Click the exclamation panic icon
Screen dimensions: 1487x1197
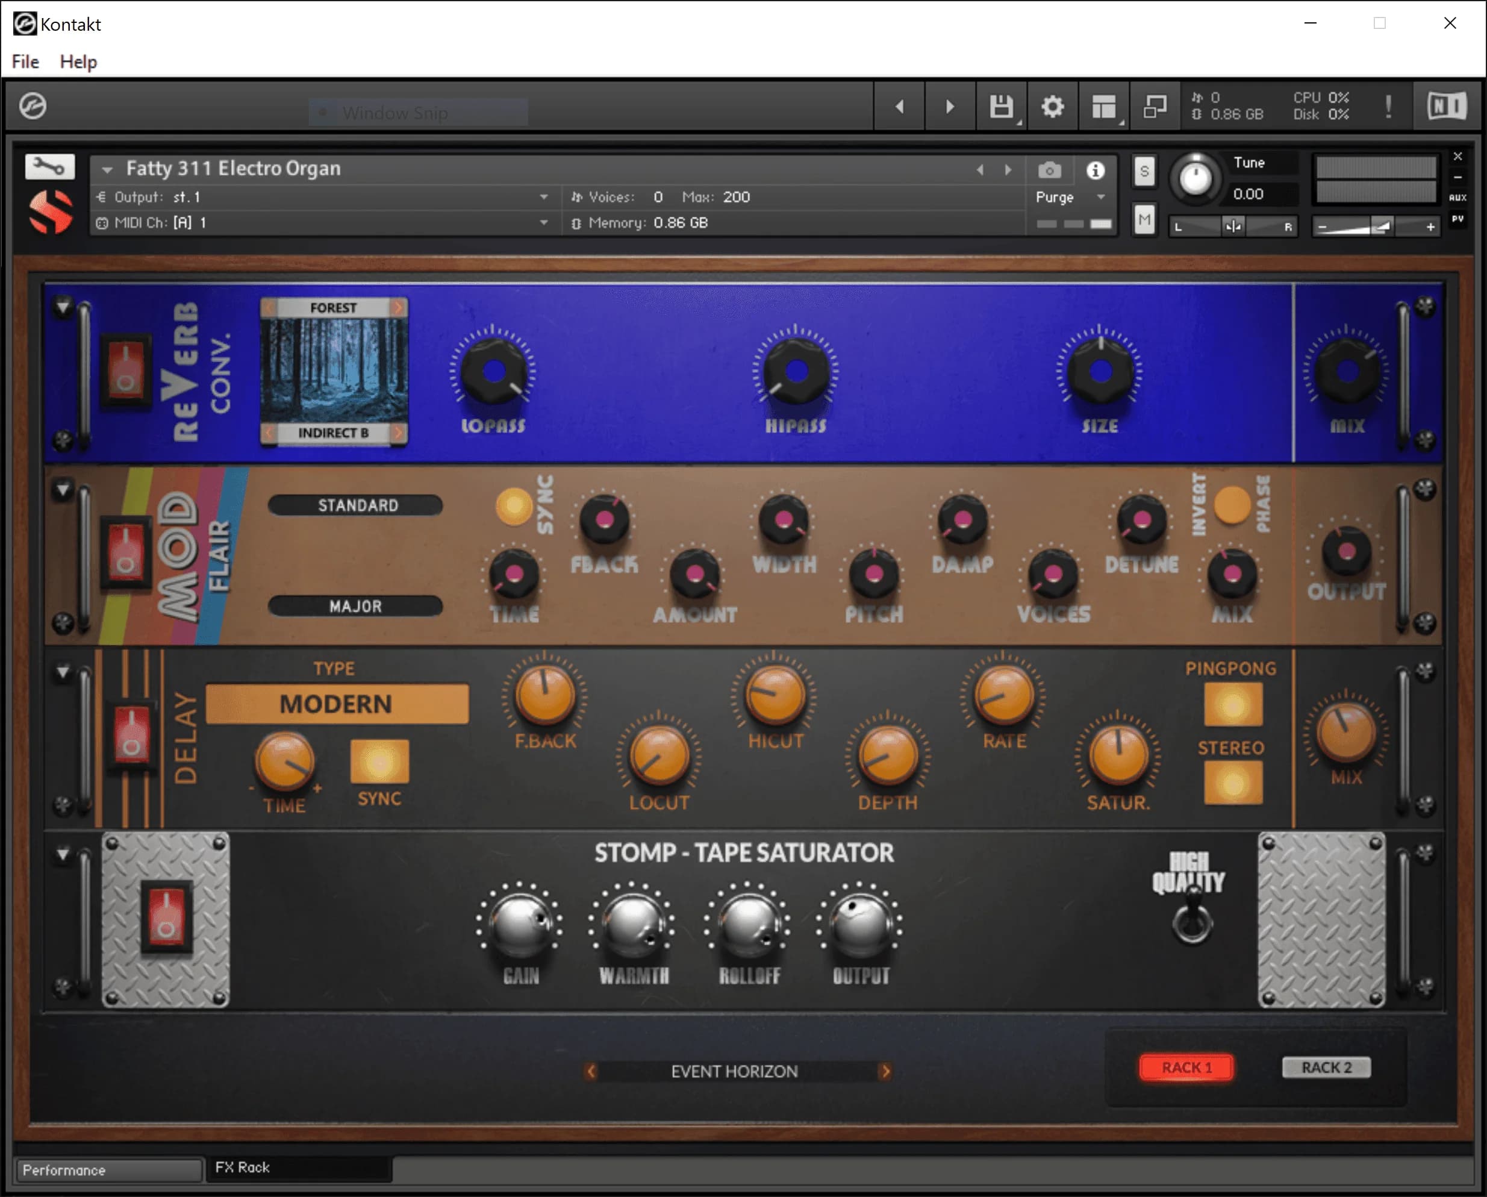1388,107
